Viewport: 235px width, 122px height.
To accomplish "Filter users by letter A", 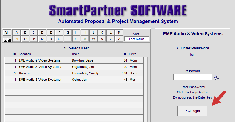I will click(x=17, y=32).
